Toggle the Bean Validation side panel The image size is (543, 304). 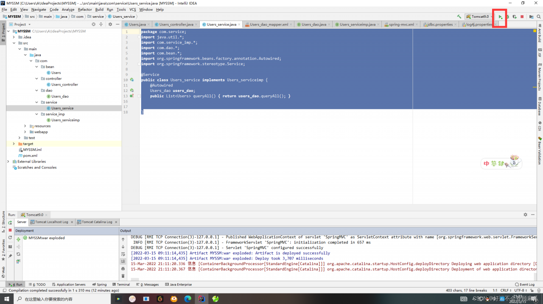[x=540, y=151]
